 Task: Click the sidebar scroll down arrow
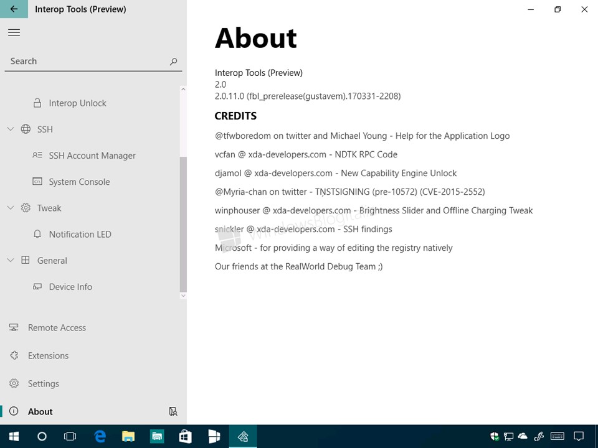click(183, 296)
